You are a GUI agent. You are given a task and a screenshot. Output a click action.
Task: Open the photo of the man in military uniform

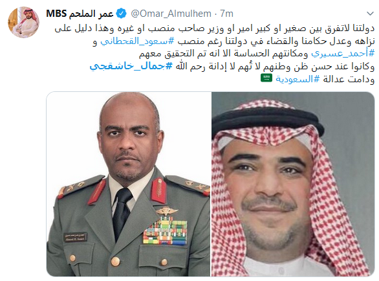click(129, 184)
